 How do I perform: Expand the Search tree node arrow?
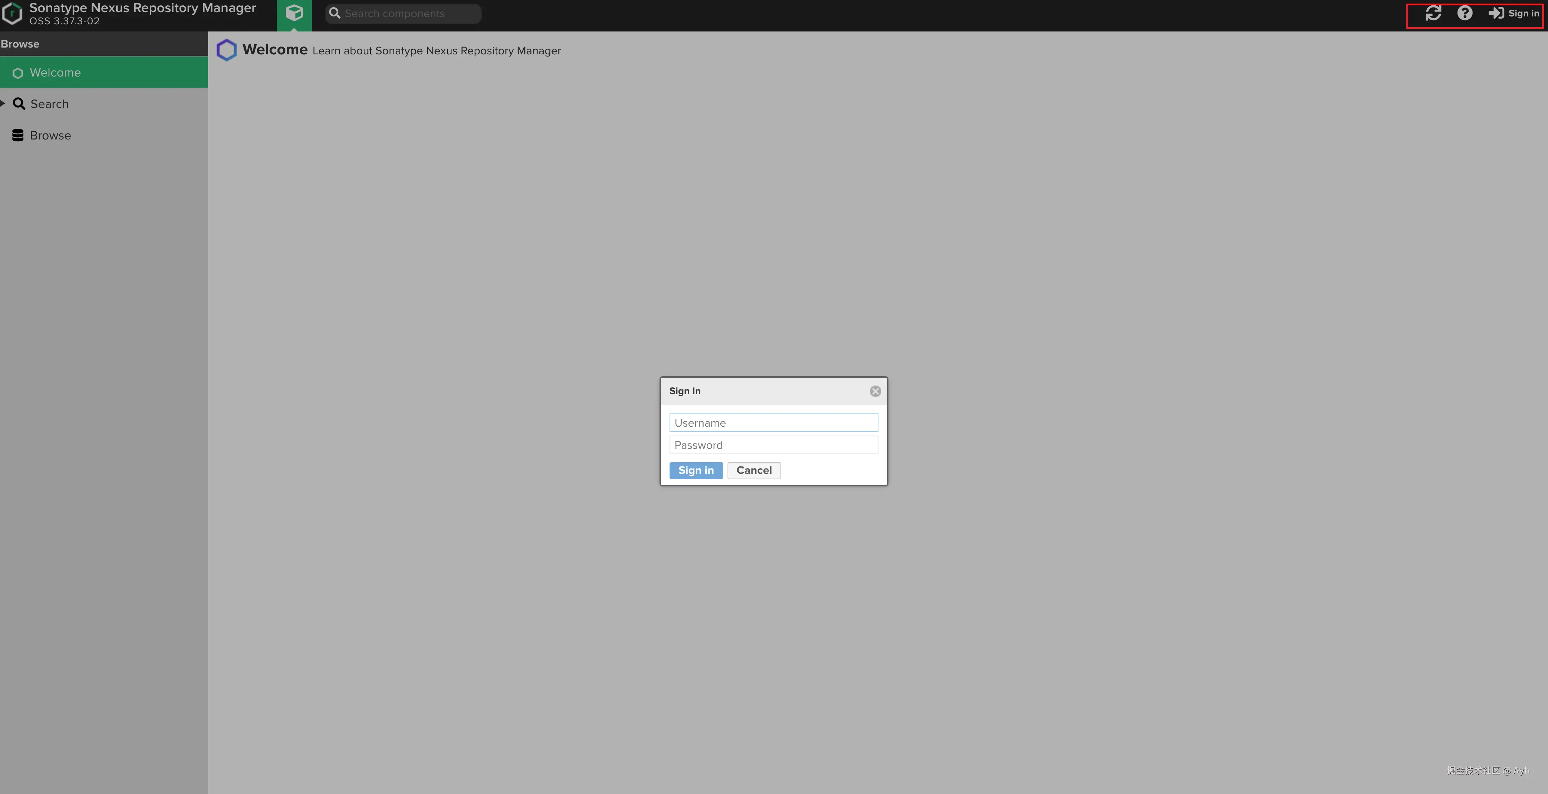(3, 103)
